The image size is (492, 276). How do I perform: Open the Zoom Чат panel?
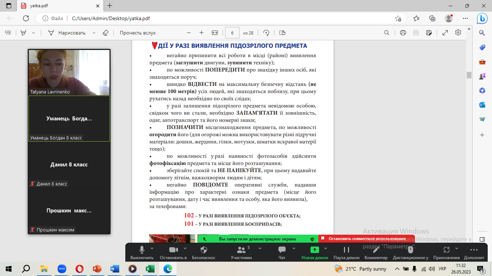282,253
